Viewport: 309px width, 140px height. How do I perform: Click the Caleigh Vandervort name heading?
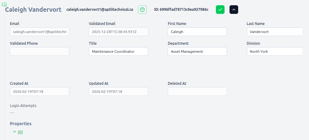click(x=33, y=10)
